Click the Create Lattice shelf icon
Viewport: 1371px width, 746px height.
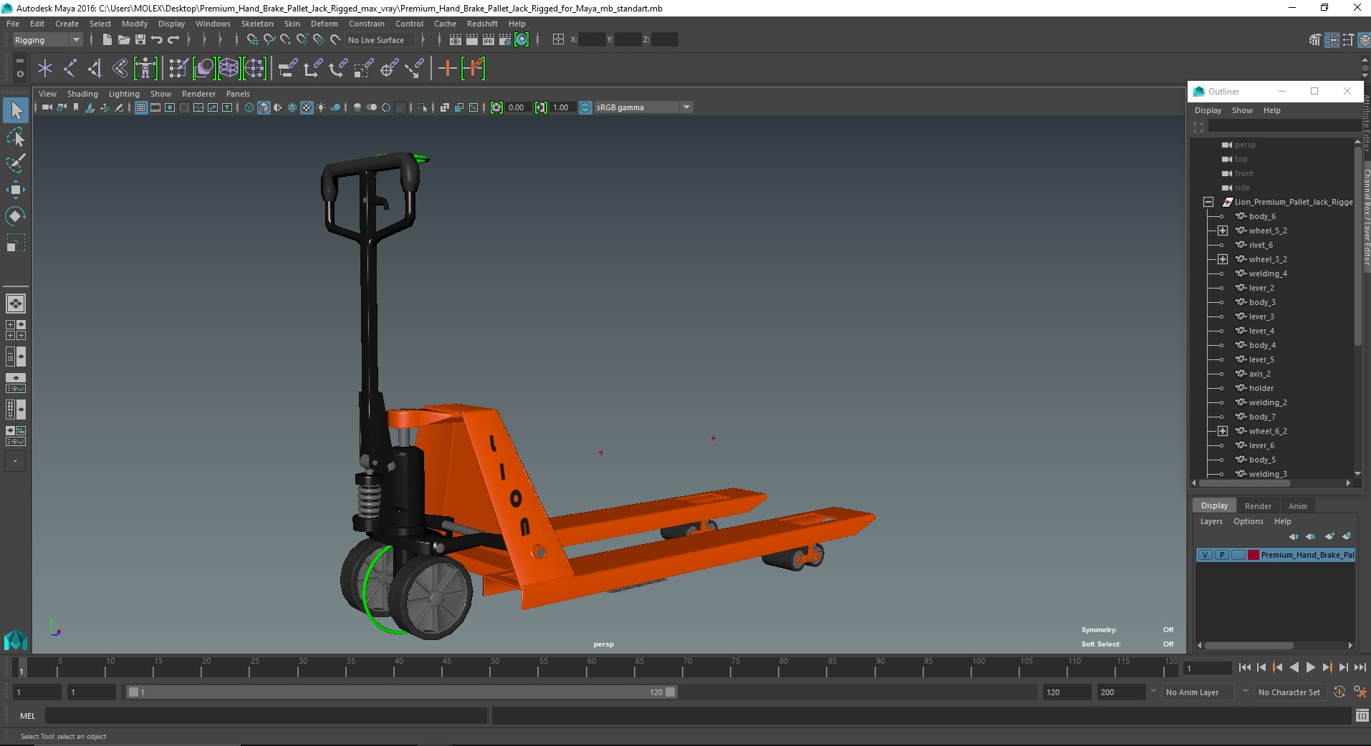click(x=228, y=69)
